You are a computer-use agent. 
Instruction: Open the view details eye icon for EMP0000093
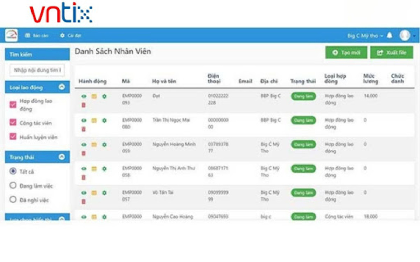pyautogui.click(x=84, y=96)
